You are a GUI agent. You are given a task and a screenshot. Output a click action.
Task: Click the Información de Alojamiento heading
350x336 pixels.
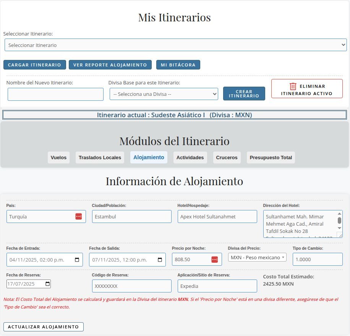pos(174,181)
